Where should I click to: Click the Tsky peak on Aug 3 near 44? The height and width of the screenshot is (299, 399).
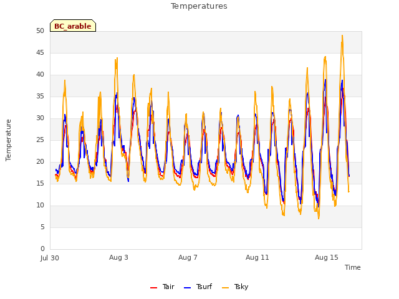[x=117, y=58]
